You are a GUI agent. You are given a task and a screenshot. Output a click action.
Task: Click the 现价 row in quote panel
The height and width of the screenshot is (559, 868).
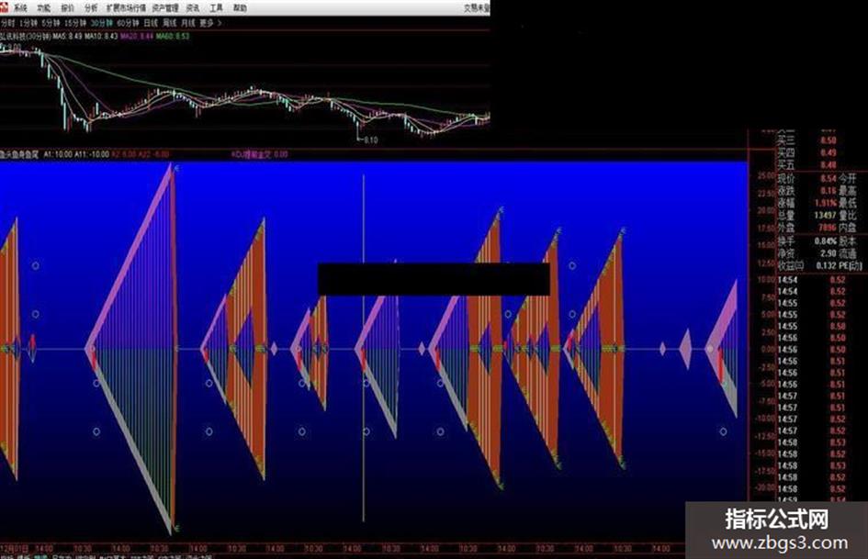point(817,179)
